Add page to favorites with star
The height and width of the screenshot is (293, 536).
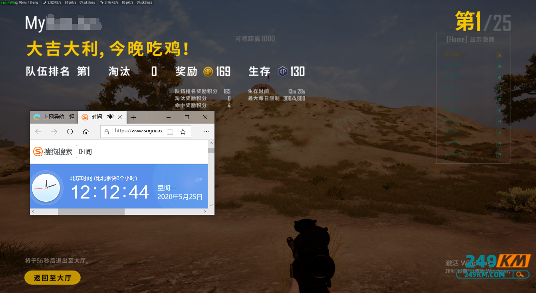[183, 132]
